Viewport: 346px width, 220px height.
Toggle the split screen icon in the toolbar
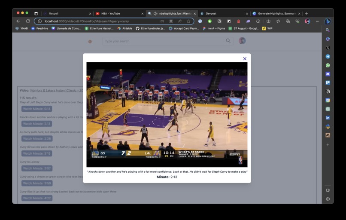click(x=268, y=21)
